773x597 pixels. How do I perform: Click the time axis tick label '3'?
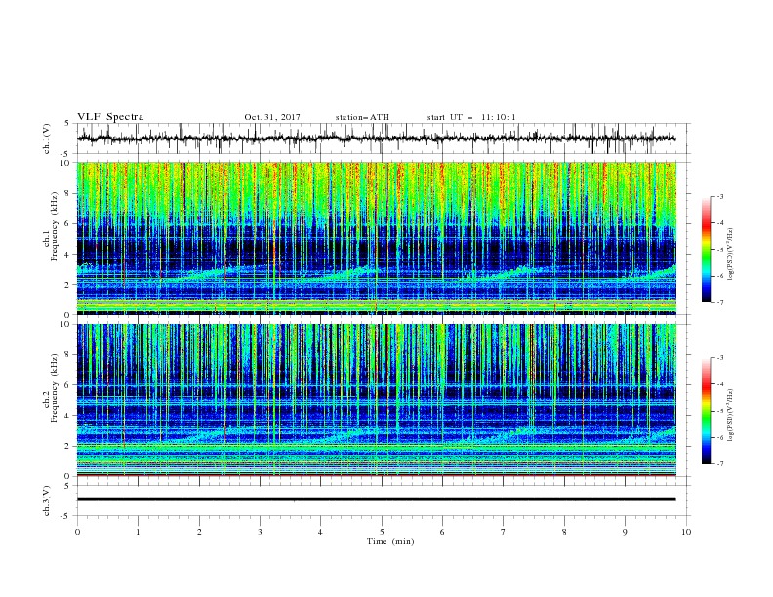[x=260, y=532]
